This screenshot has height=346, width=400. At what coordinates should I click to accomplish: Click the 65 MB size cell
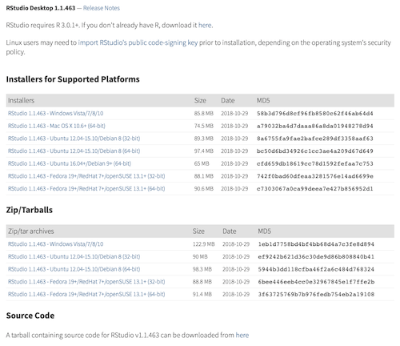202,163
